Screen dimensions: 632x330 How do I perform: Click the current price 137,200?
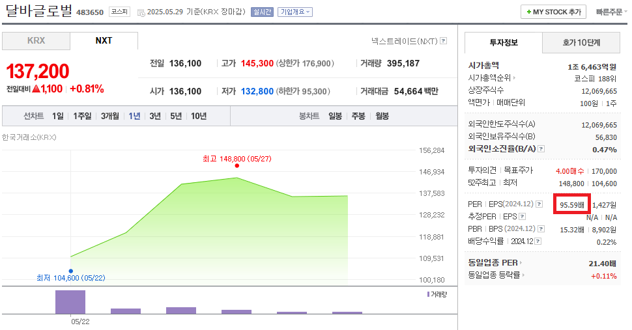(x=38, y=71)
